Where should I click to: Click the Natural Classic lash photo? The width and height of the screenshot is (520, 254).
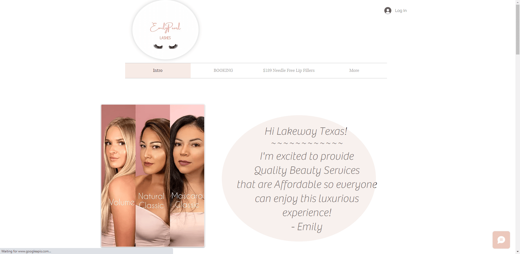point(153,176)
